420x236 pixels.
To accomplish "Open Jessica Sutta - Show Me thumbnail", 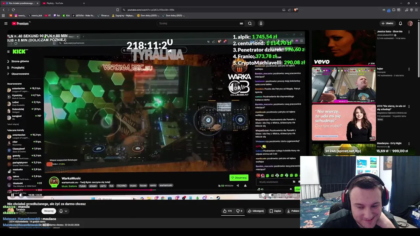I will (x=344, y=48).
